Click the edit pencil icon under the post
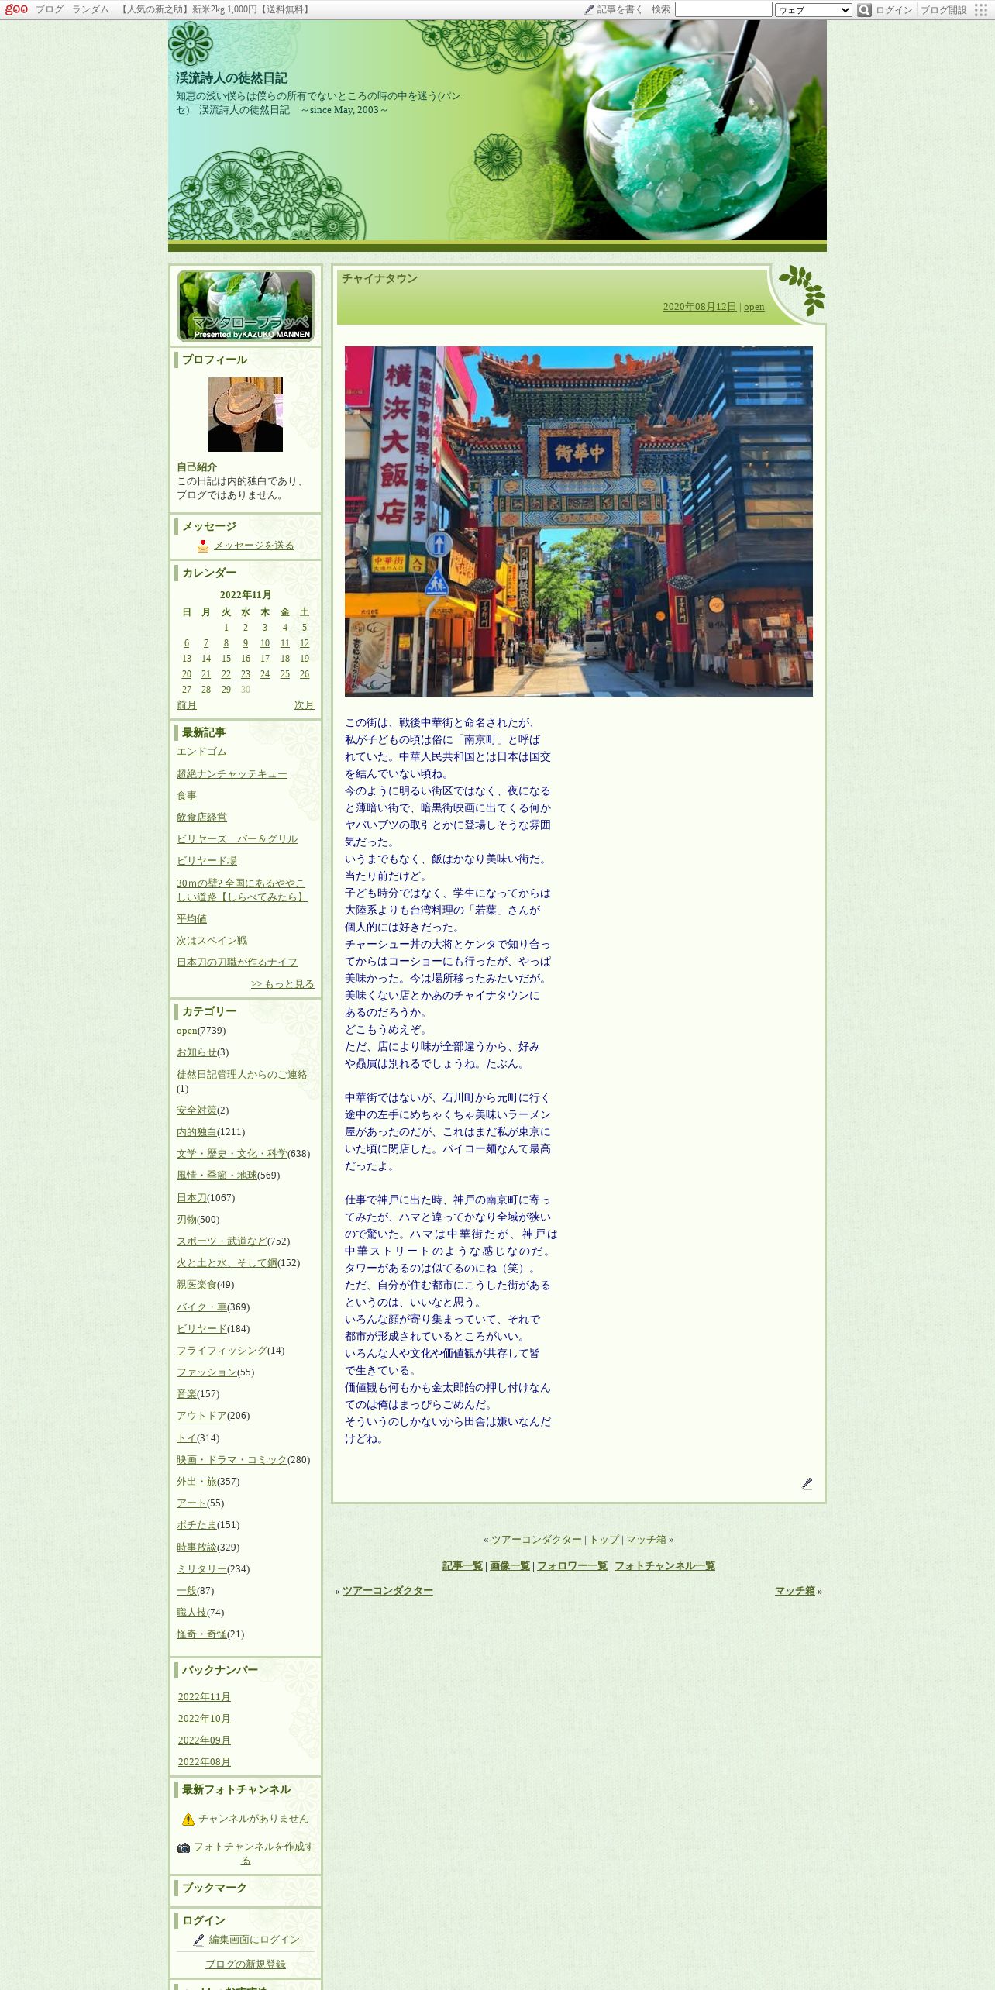The height and width of the screenshot is (1990, 995). pos(807,1483)
